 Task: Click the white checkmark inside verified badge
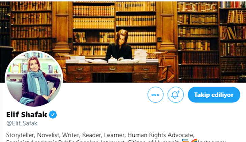53,115
